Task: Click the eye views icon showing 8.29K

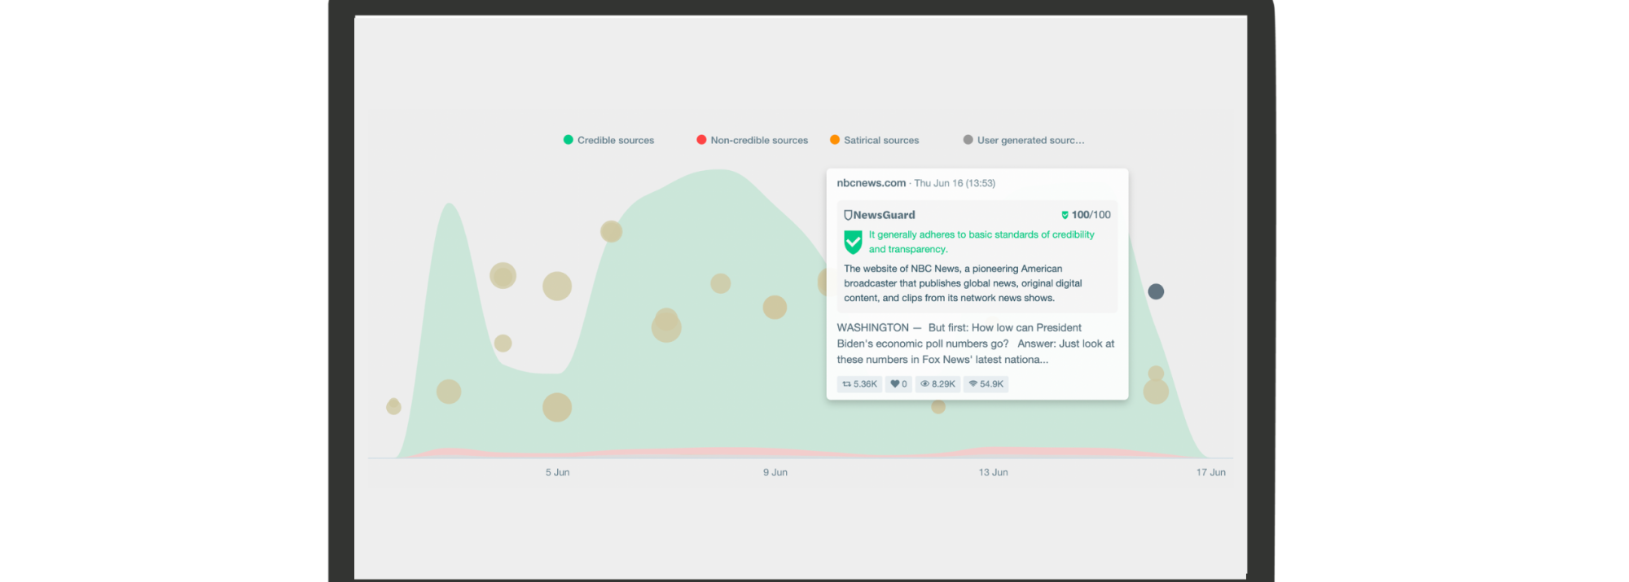Action: (924, 384)
